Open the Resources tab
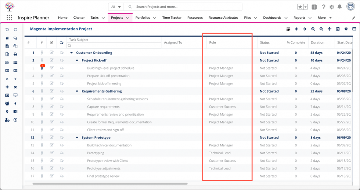Viewport: 360px width, 190px height. (x=195, y=18)
